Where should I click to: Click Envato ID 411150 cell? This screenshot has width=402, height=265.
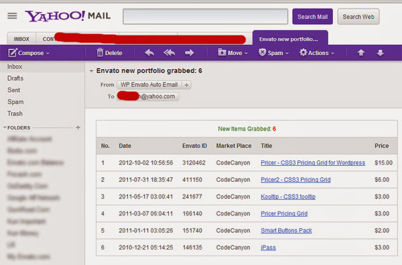tap(192, 180)
